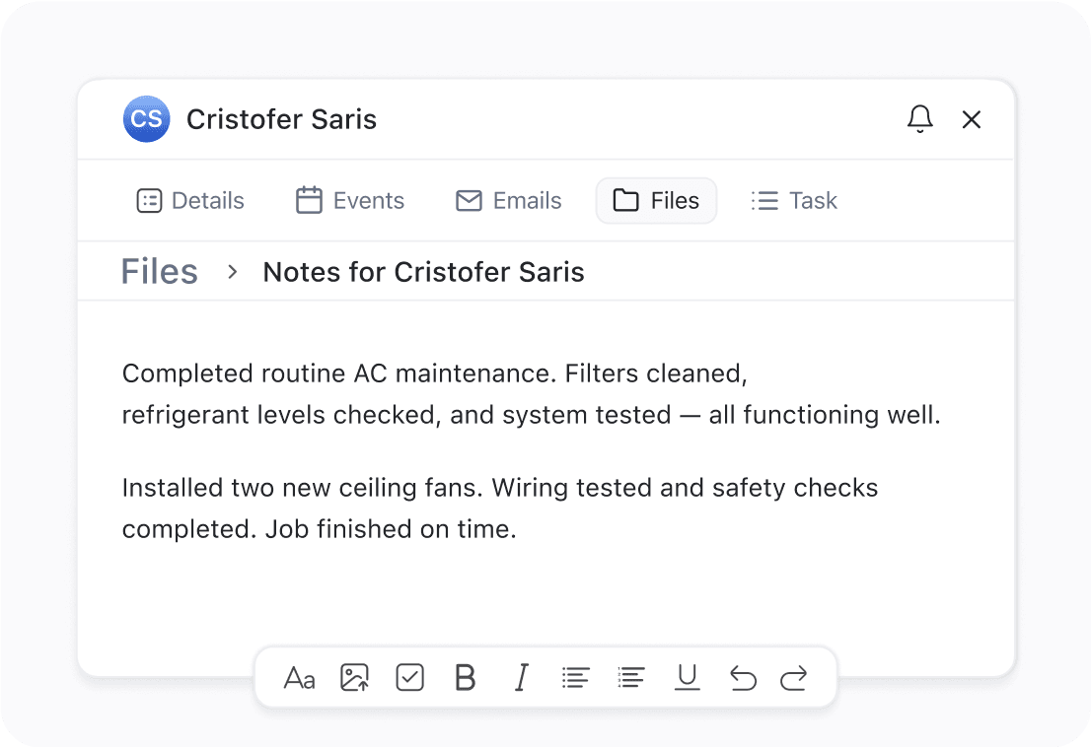The width and height of the screenshot is (1091, 747).
Task: Place cursor in AC maintenance paragraph
Action: pyautogui.click(x=434, y=394)
